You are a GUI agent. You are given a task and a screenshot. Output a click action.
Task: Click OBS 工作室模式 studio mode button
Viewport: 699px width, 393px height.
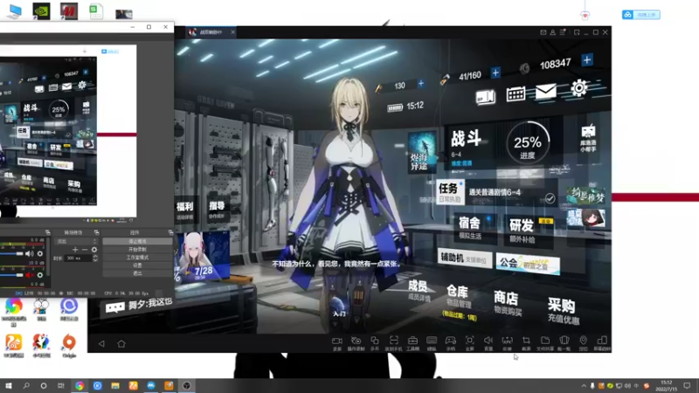pos(137,257)
